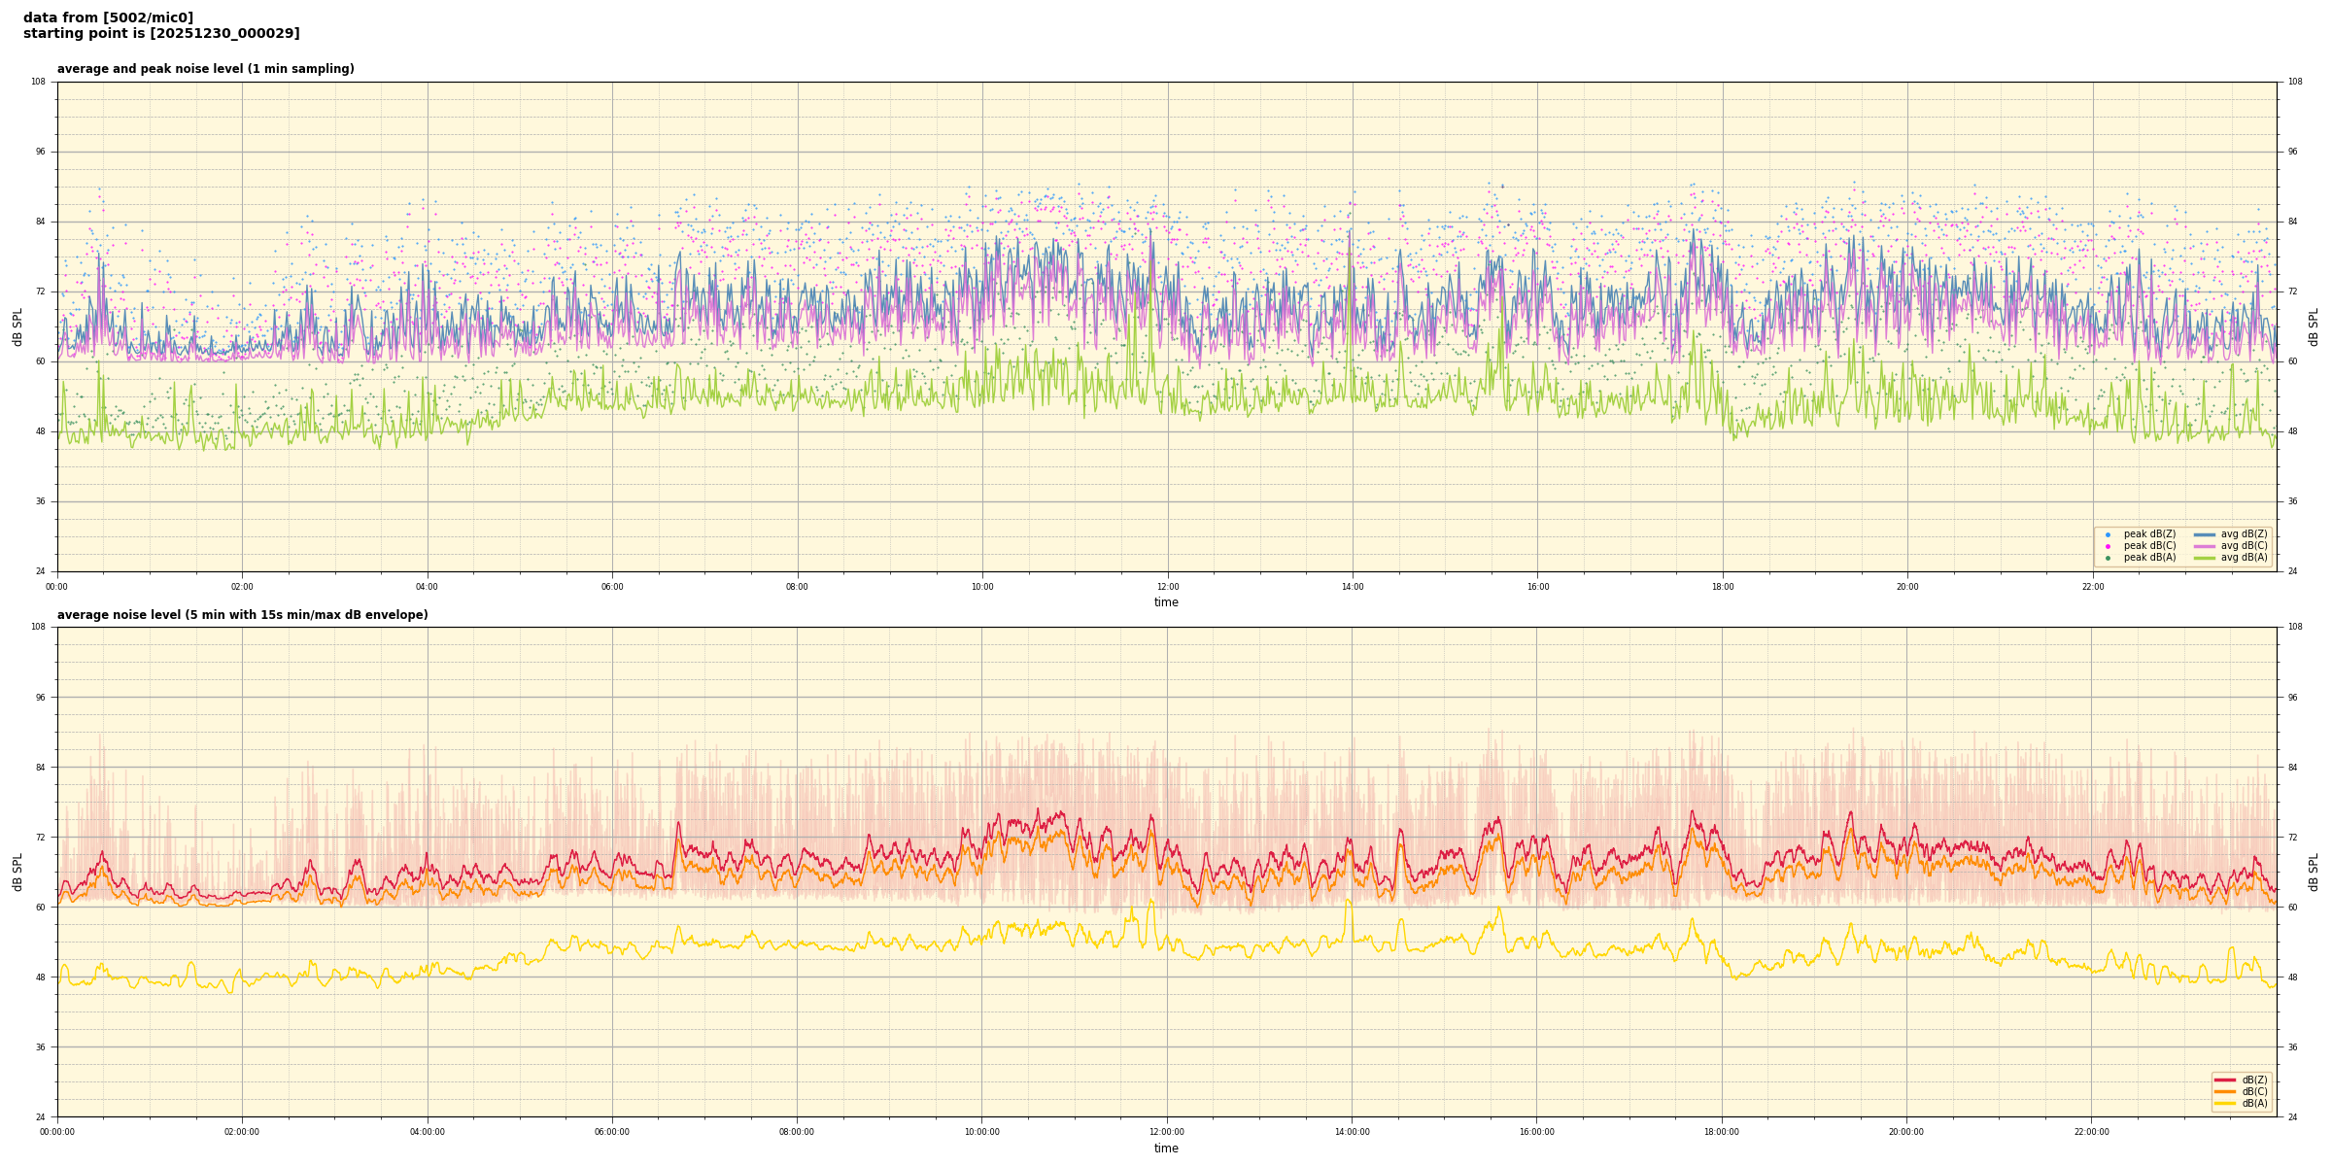Click the 06:00:00 tick label on bottom chart
2332x1166 pixels.
click(x=612, y=1132)
